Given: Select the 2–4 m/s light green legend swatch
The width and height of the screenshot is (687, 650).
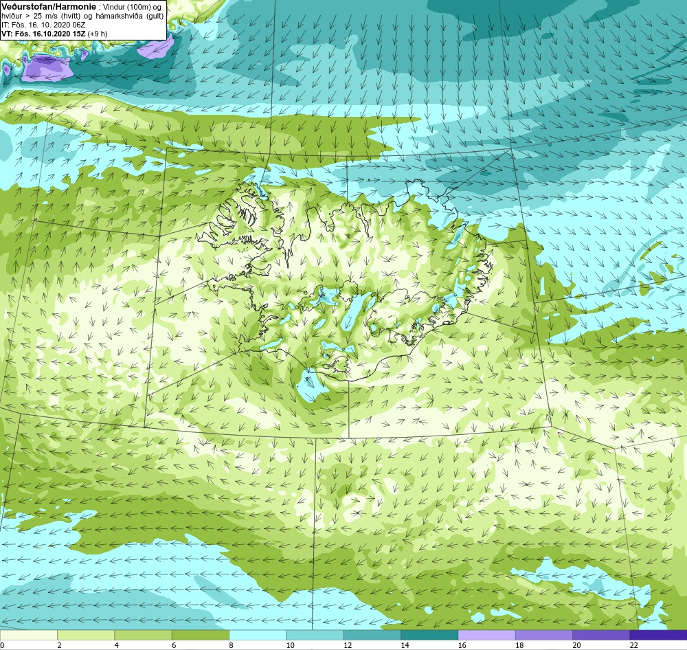Looking at the screenshot, I should click(x=86, y=635).
